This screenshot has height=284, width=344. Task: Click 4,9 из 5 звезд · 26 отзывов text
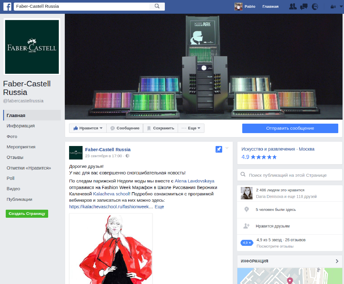click(281, 240)
